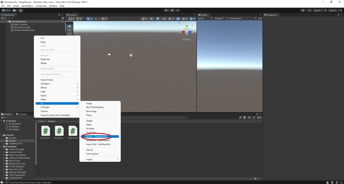
Task: Click the Project create plus button
Action: coord(3,117)
